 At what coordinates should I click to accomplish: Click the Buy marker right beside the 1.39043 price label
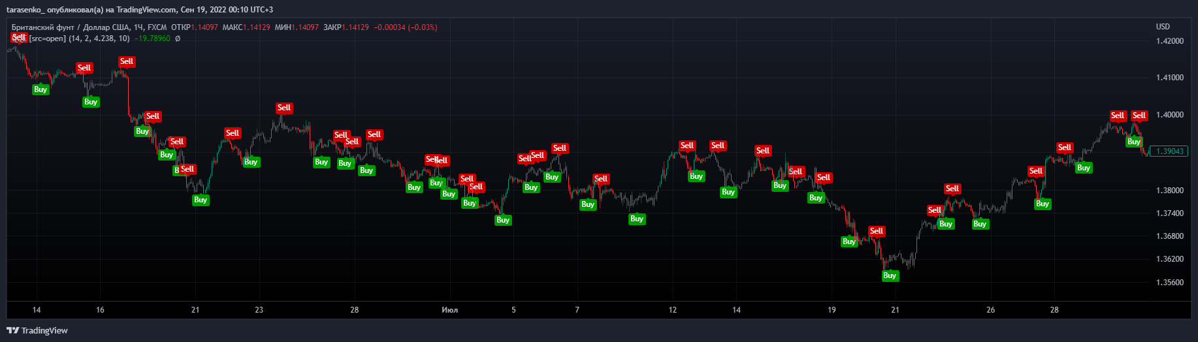point(1134,142)
